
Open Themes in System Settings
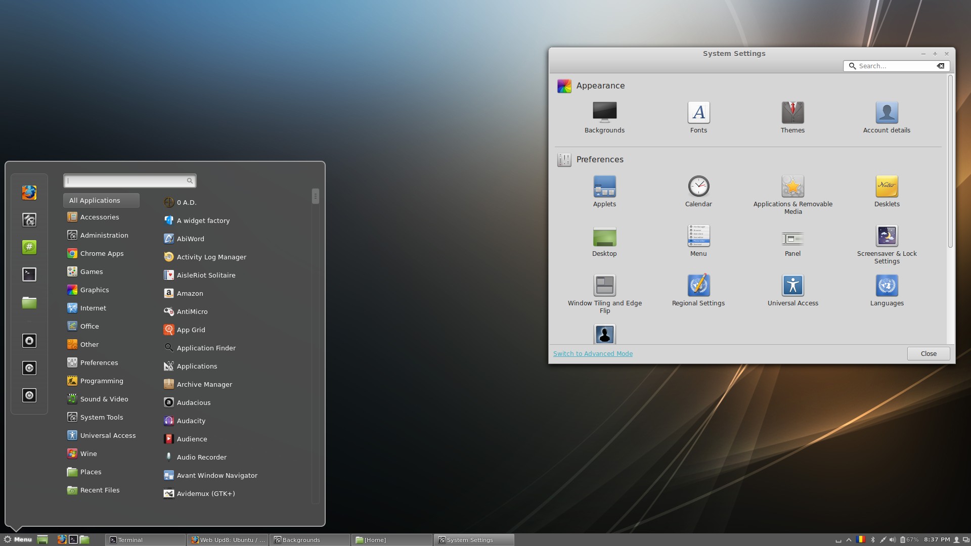point(792,113)
